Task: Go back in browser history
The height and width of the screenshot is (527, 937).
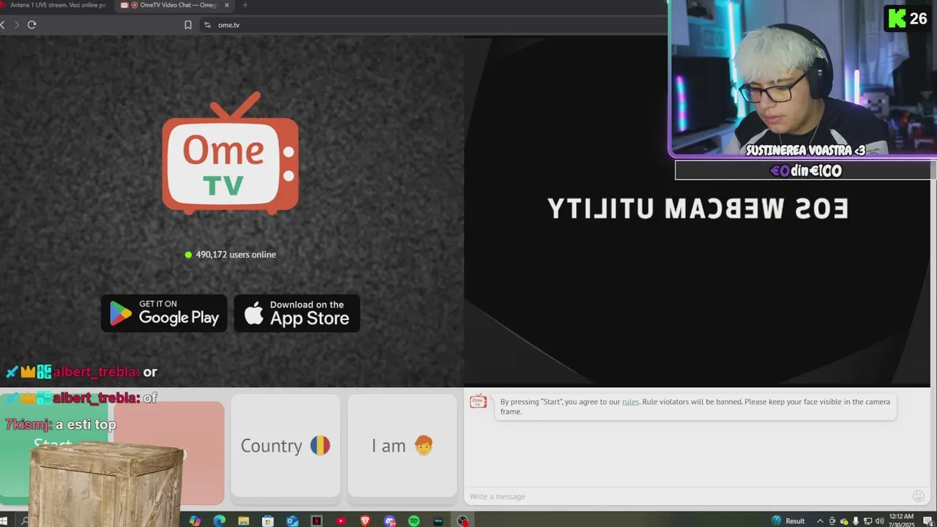Action: [x=3, y=25]
